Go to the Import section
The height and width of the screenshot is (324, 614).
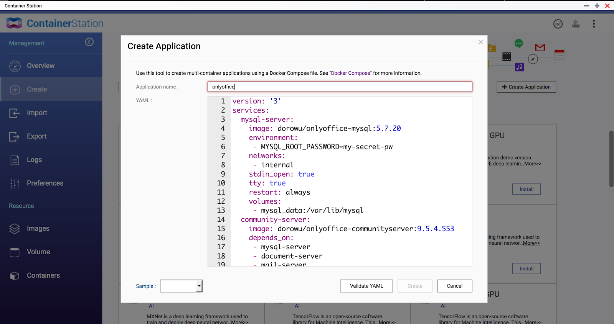click(51, 113)
